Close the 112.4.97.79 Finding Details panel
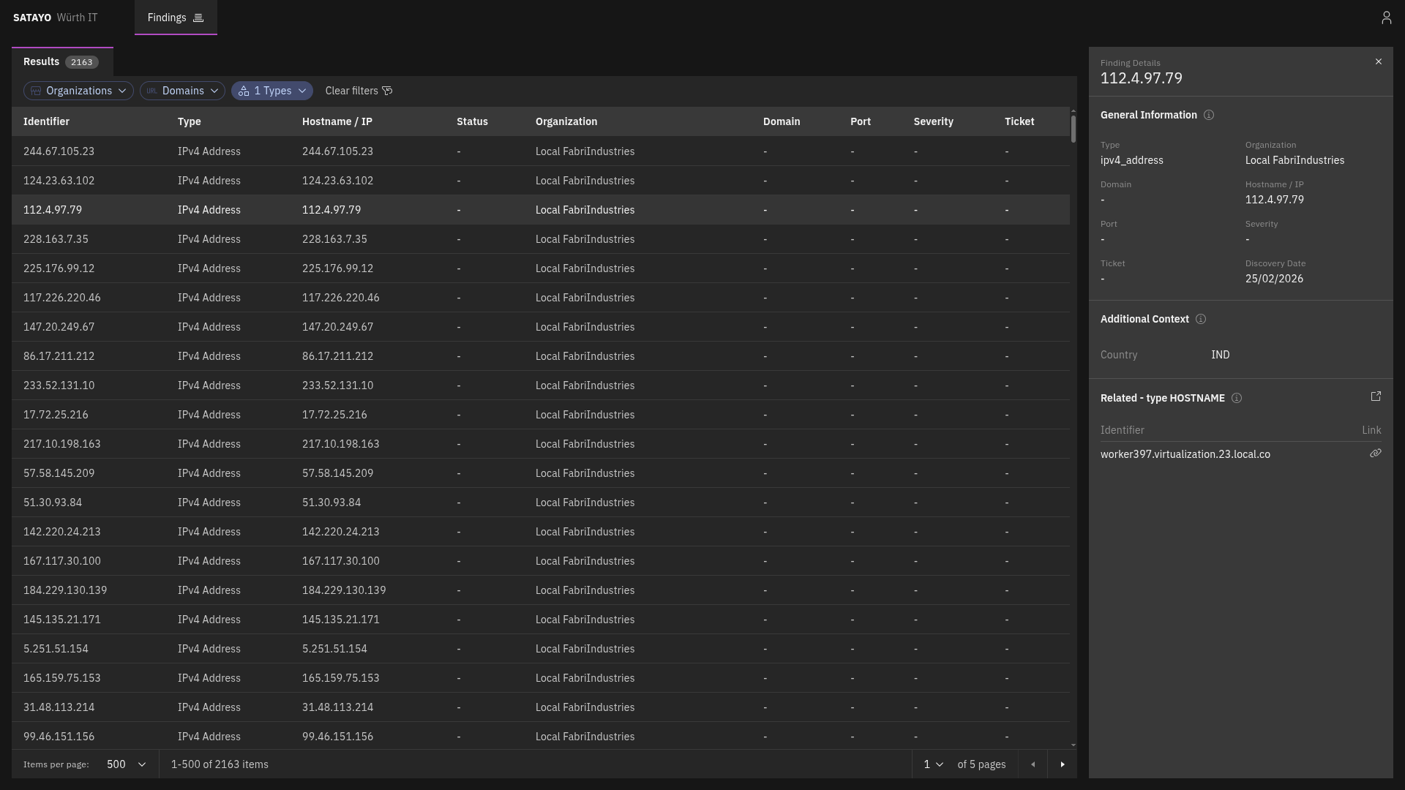This screenshot has width=1405, height=790. [x=1379, y=61]
